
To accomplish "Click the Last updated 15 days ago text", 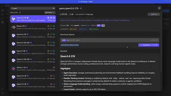I will coord(84,14).
